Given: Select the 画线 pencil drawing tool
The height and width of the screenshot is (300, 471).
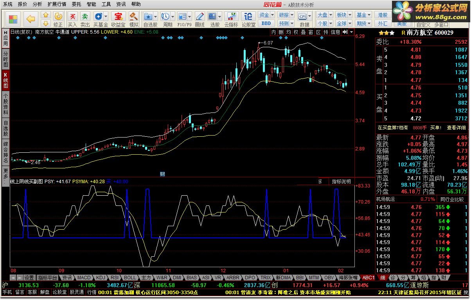Looking at the screenshot, I should tap(200, 16).
